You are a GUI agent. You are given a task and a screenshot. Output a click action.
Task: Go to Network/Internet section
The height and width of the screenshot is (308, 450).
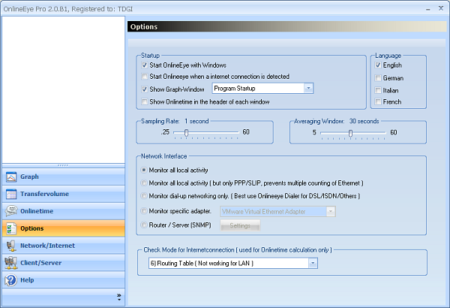[64, 246]
